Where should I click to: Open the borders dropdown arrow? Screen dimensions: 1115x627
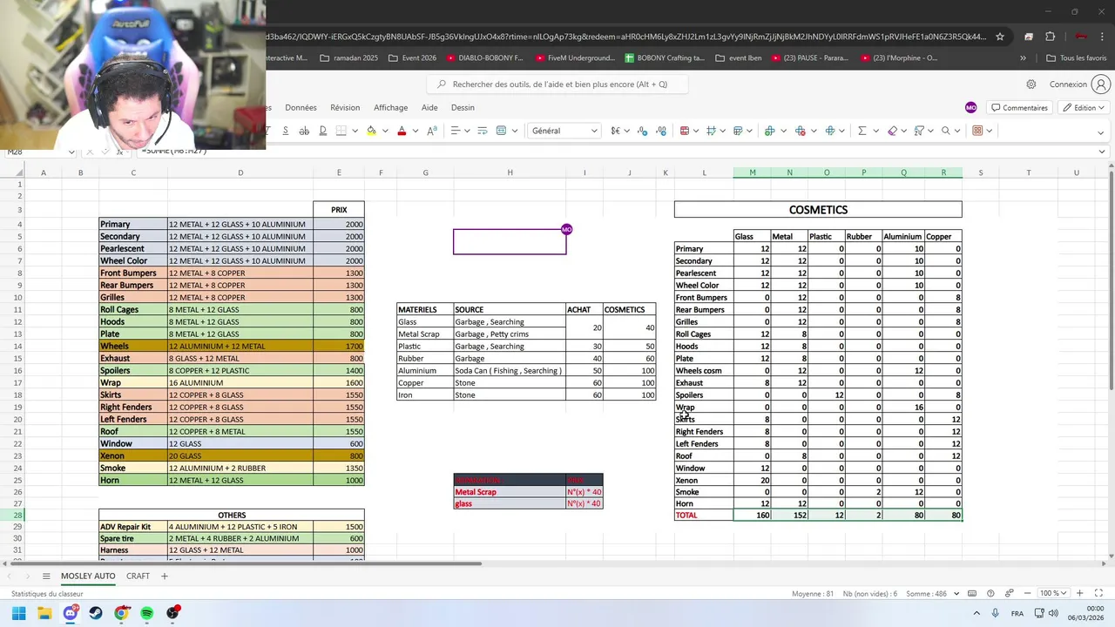(x=355, y=131)
